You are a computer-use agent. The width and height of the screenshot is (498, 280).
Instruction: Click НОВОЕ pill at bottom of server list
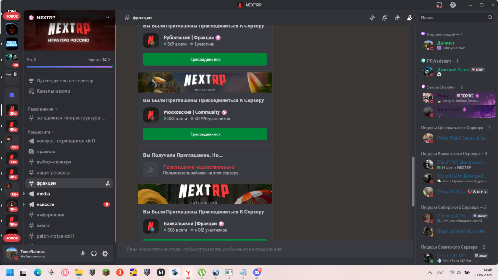[x=12, y=238]
